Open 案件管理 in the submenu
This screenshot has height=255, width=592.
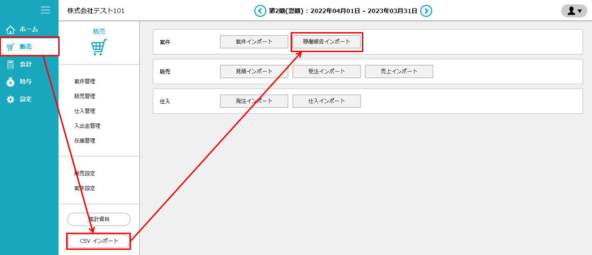pyautogui.click(x=85, y=81)
